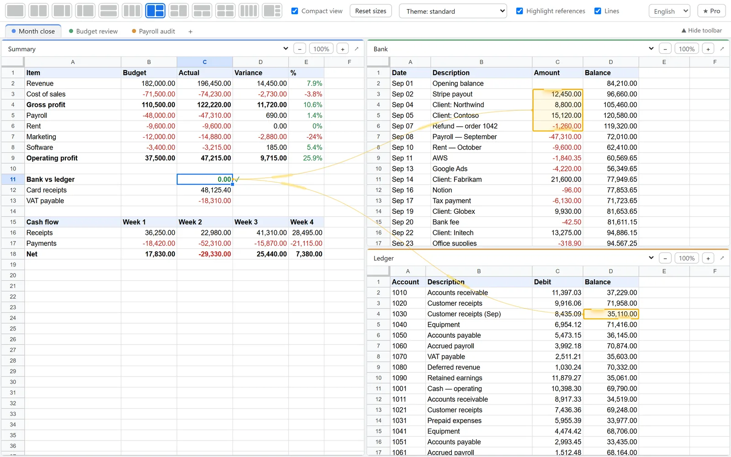Viewport: 731px width, 457px height.
Task: Pick the four columns layout icon
Action: tap(248, 11)
